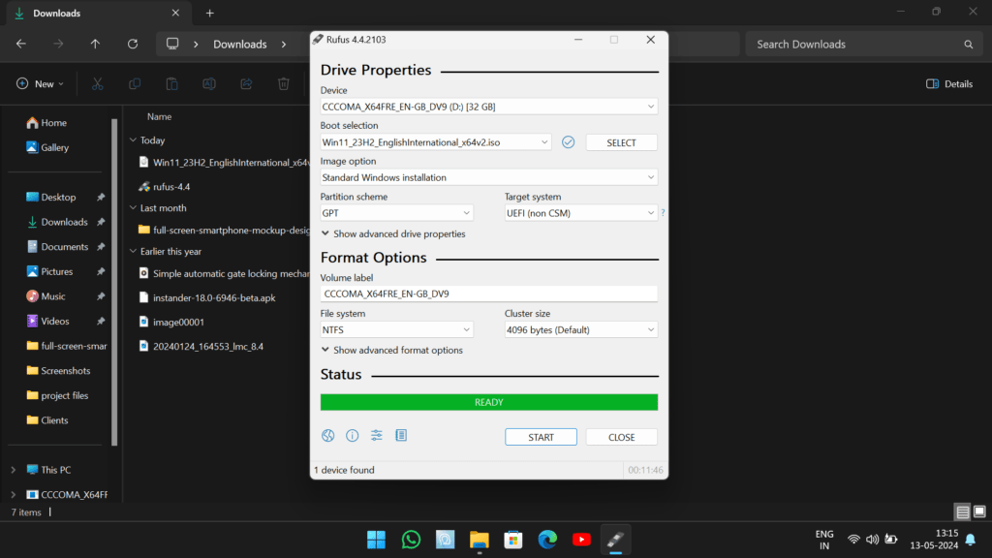Image resolution: width=992 pixels, height=558 pixels.
Task: Click the Search Downloads field
Action: point(863,45)
